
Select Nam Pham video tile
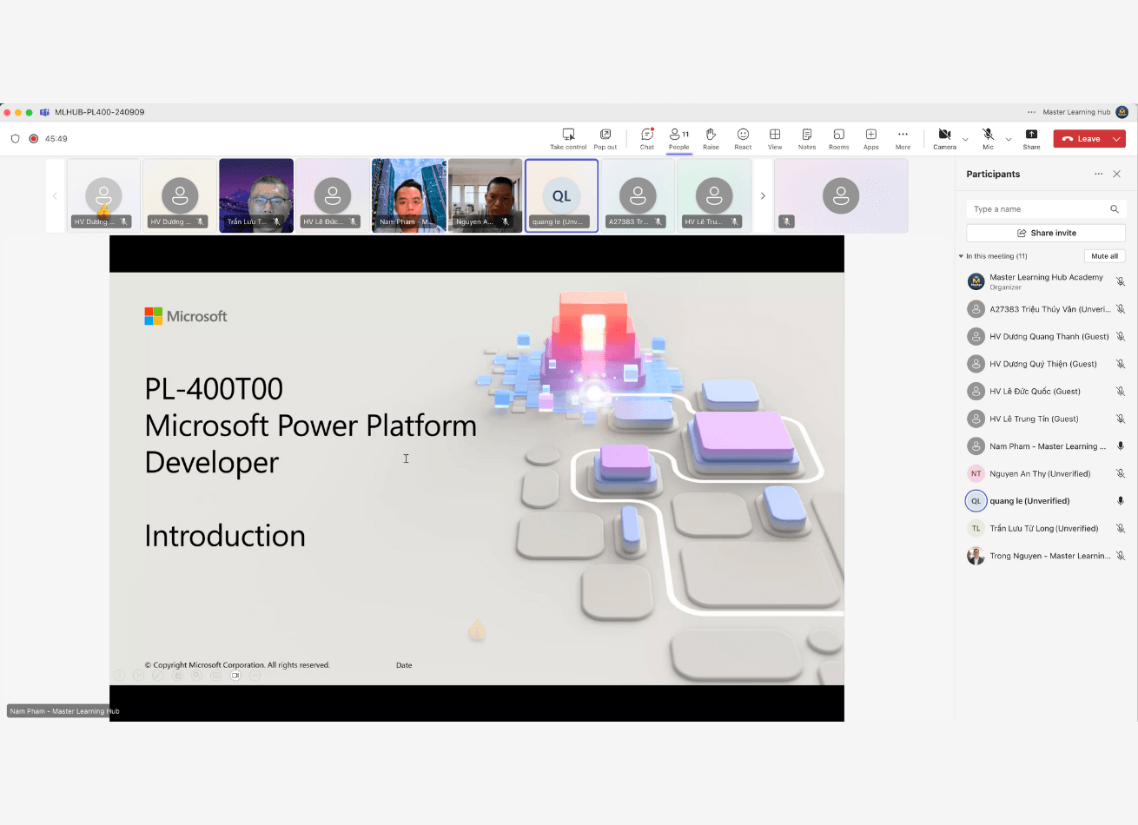click(x=408, y=195)
